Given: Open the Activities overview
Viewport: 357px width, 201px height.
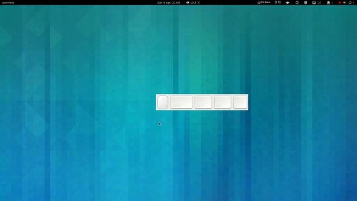Looking at the screenshot, I should (8, 2).
